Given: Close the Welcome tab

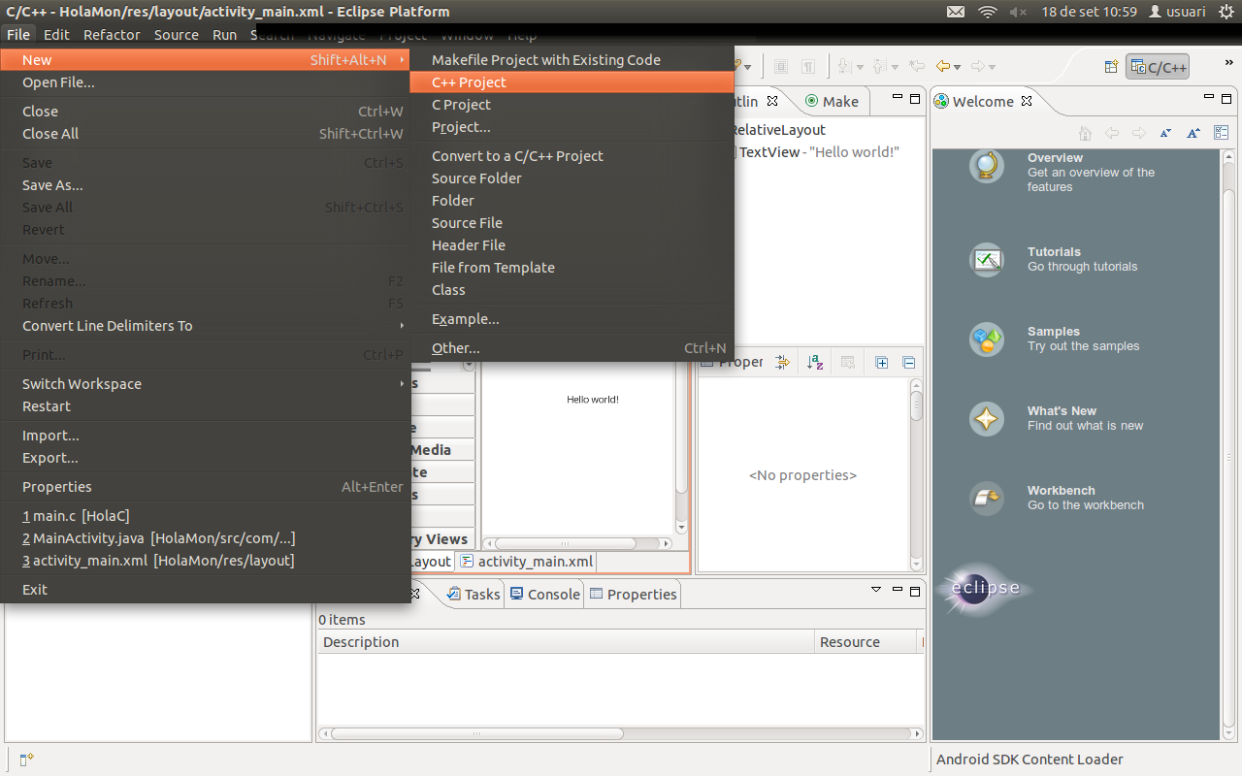Looking at the screenshot, I should pyautogui.click(x=1028, y=101).
